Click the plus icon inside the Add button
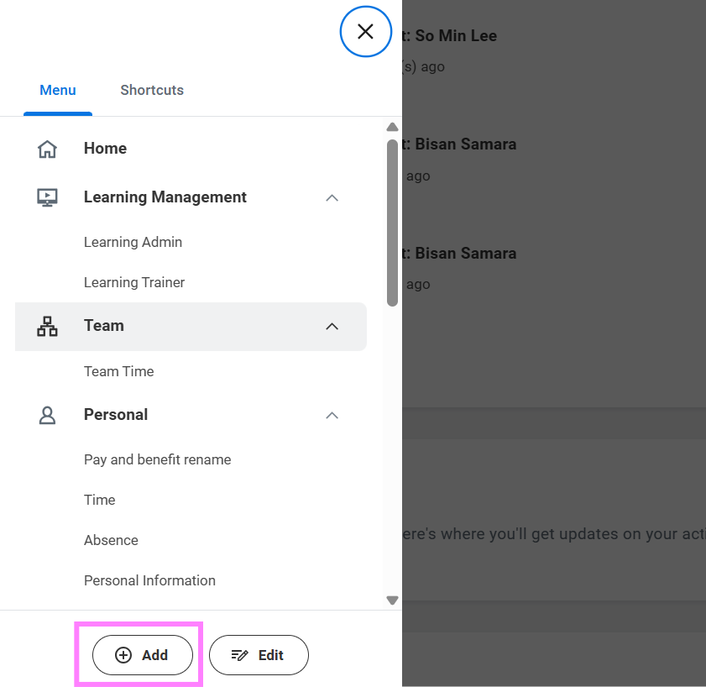The width and height of the screenshot is (706, 687). pos(123,654)
